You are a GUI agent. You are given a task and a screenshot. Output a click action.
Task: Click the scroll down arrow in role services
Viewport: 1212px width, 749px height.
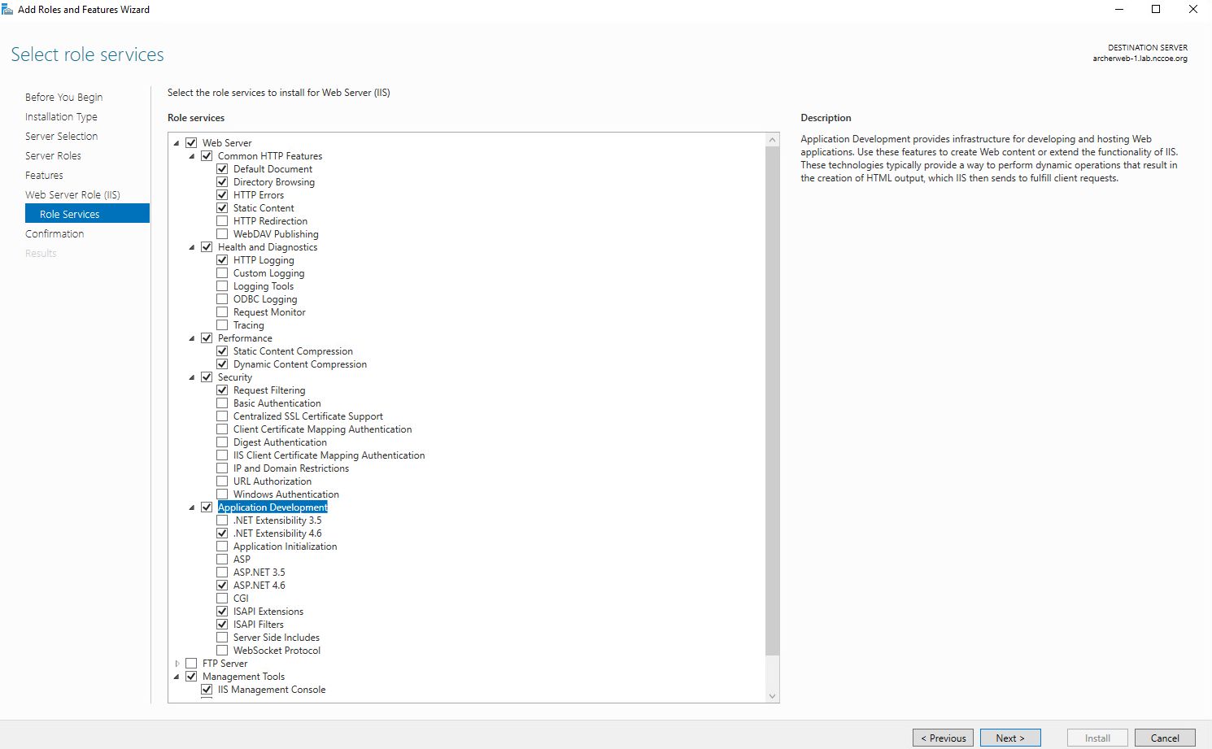(x=773, y=696)
